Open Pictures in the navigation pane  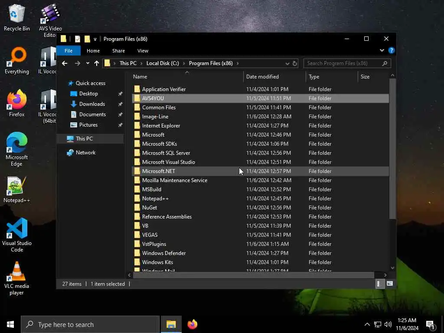88,125
